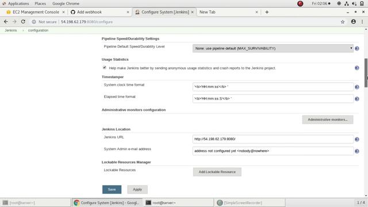Expand Pipeline Default Speed/Durability Level dropdown
Viewport: 368px width, 207px height.
pos(273,48)
